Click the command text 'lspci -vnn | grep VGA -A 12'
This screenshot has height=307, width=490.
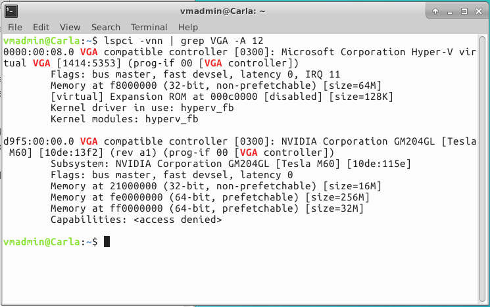point(184,41)
